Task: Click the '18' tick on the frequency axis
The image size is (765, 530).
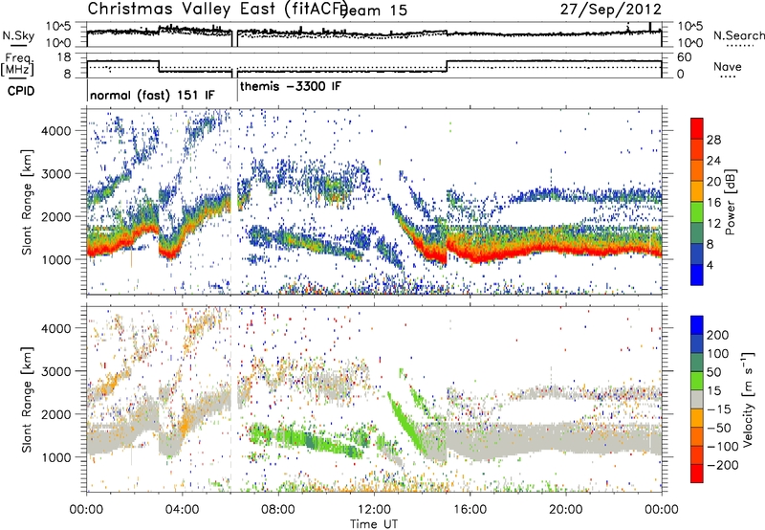Action: pyautogui.click(x=63, y=57)
